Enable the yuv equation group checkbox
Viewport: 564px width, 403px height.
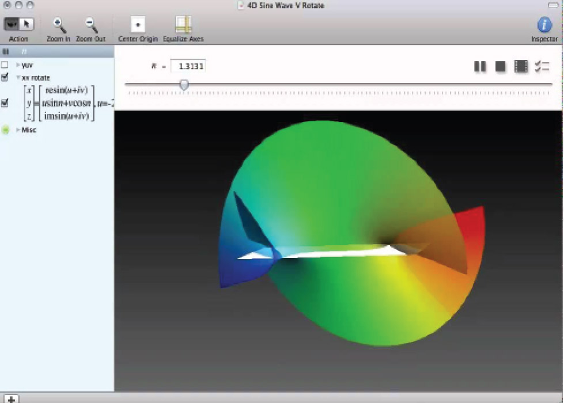pos(5,64)
